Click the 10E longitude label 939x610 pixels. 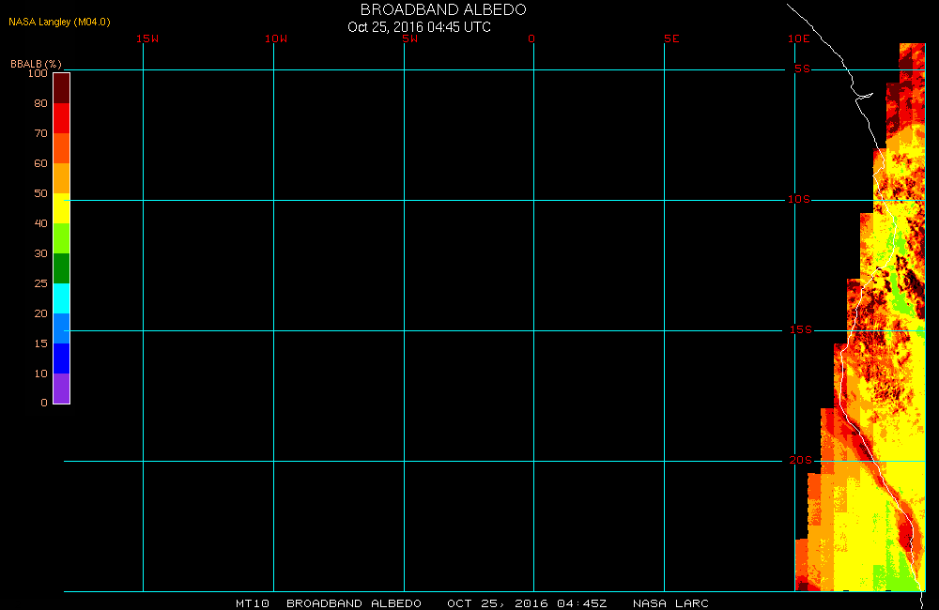point(798,38)
